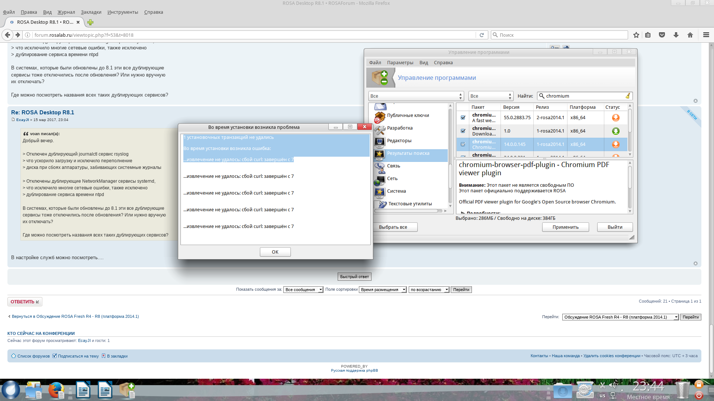Open Firefox downloads arrow icon
Viewport: 714px width, 401px height.
[x=676, y=35]
